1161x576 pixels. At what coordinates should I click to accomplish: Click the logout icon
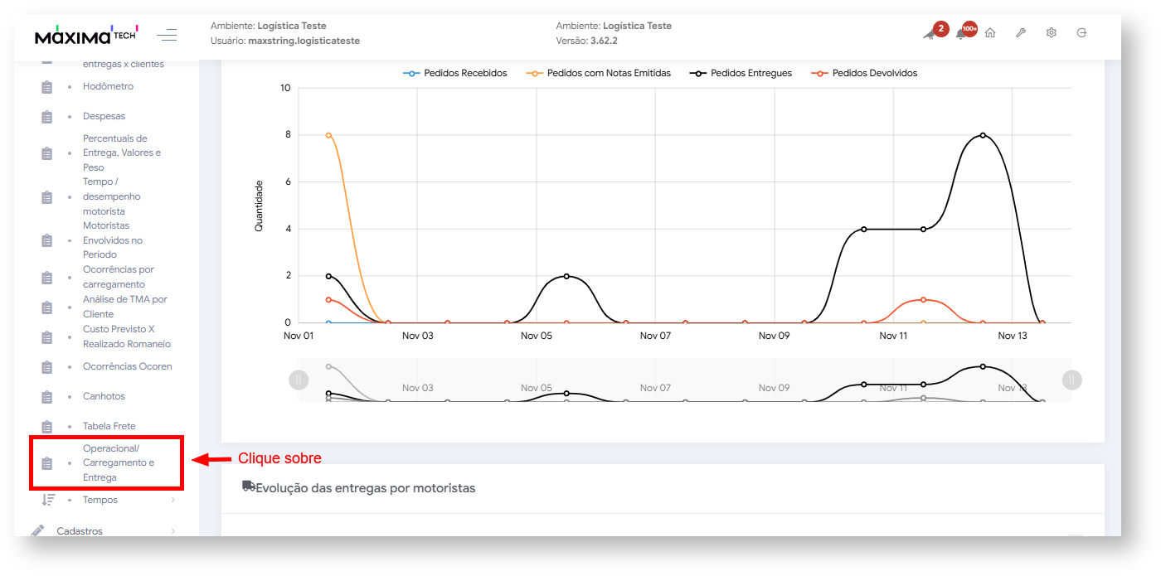point(1081,33)
